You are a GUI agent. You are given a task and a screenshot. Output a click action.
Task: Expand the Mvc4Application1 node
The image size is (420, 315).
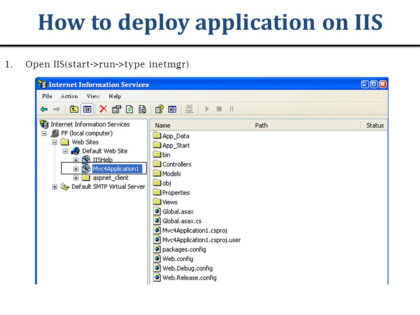pos(76,169)
